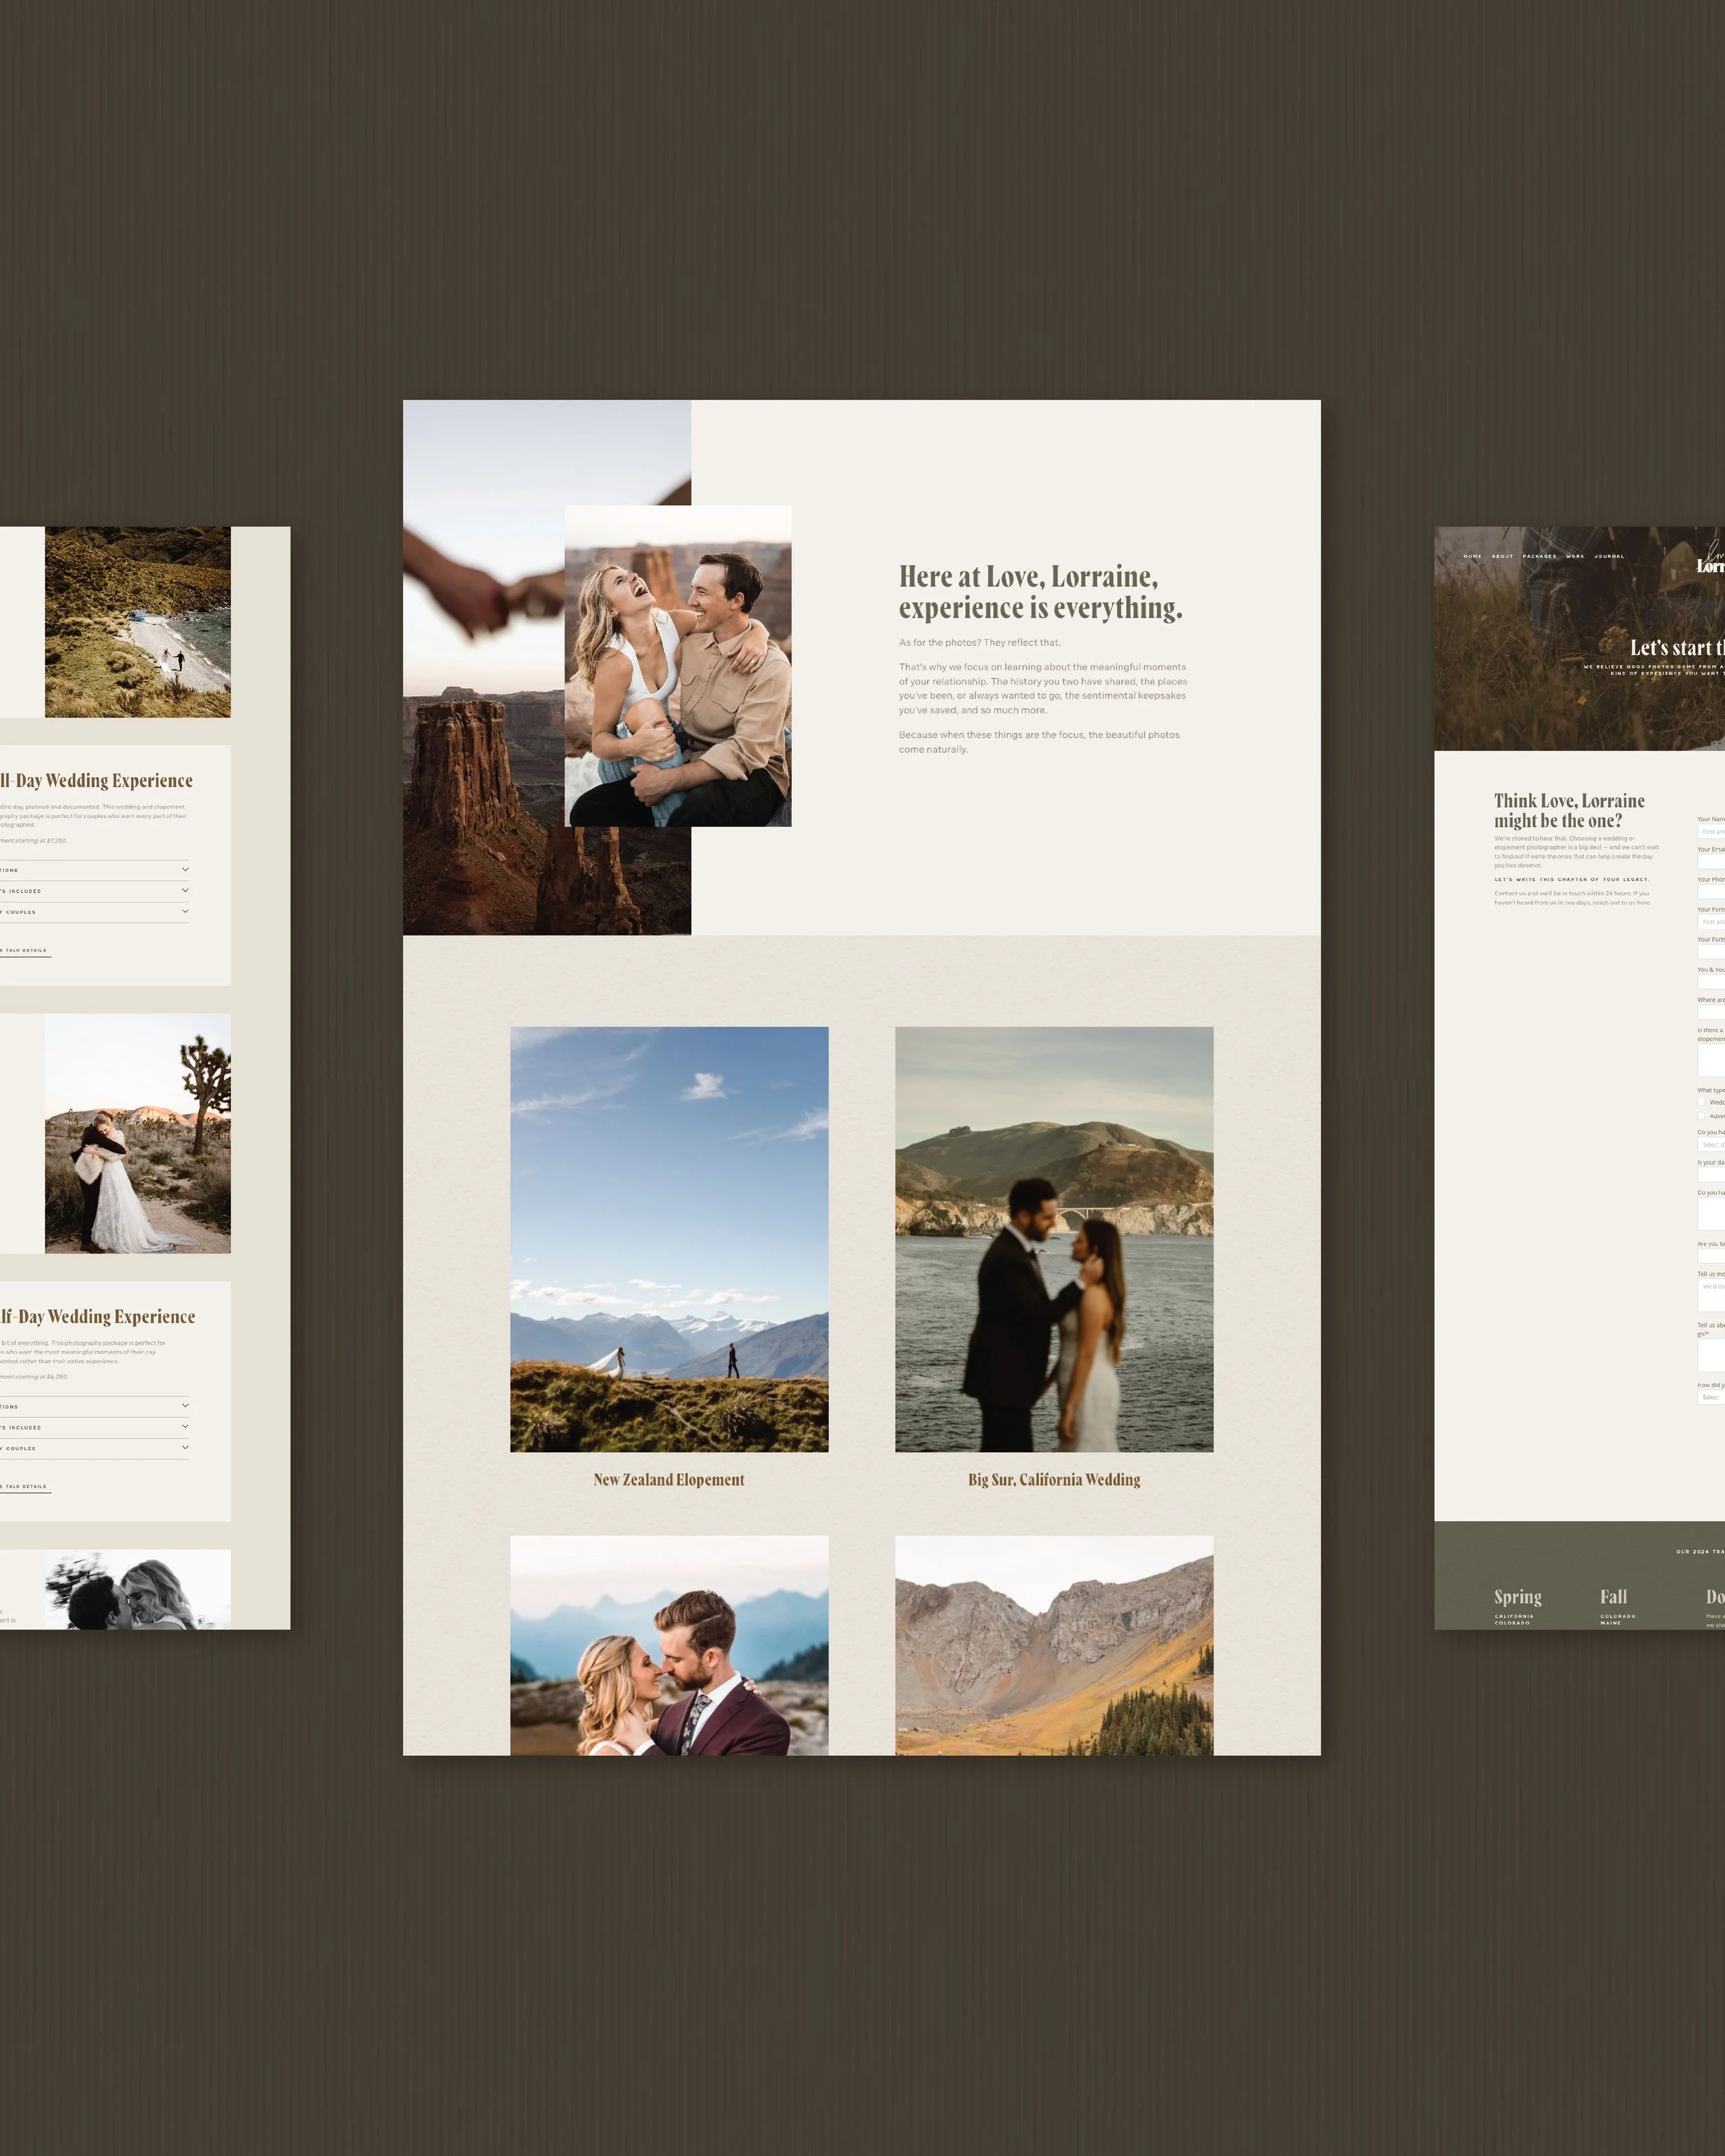
Task: Click the Full-Day Wedding Experience heading
Action: (x=96, y=780)
